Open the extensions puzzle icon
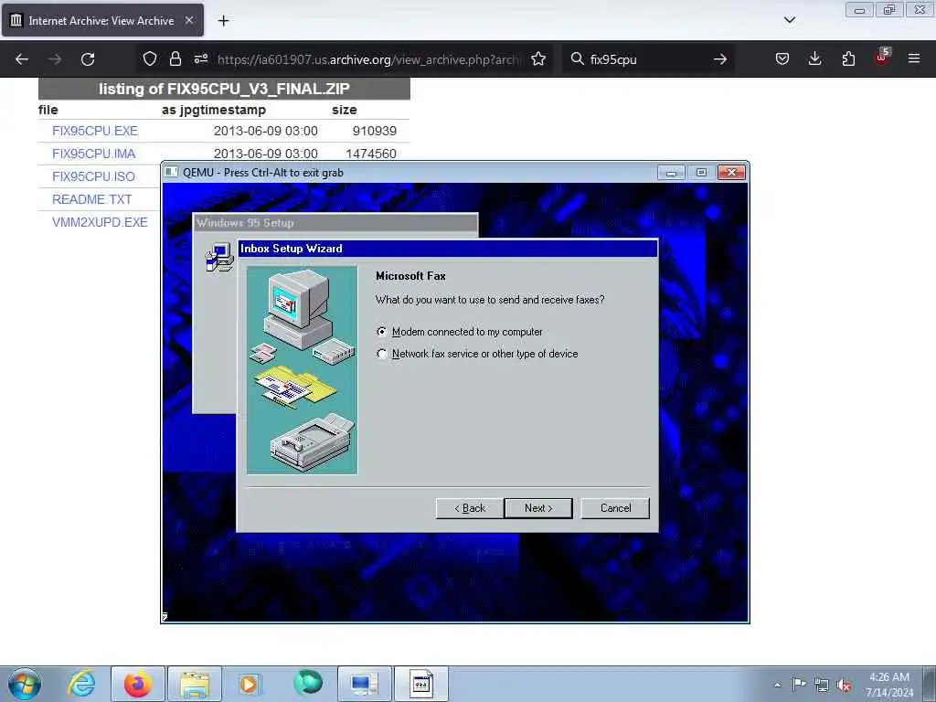Screen dimensions: 936x702 pos(848,59)
